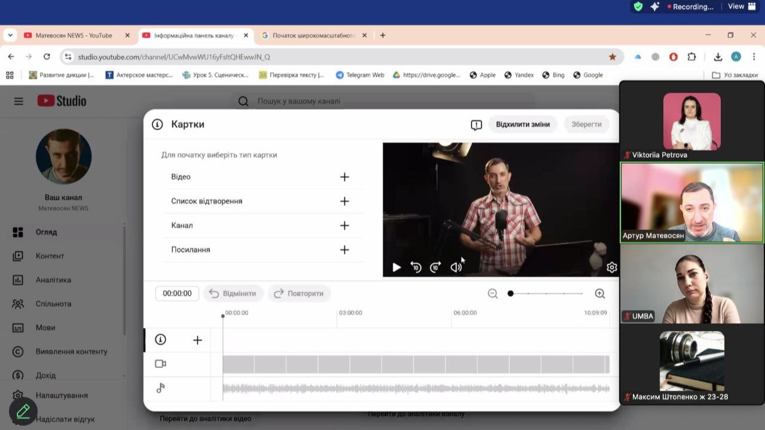Add a Відео card type
The width and height of the screenshot is (765, 430).
tap(344, 177)
